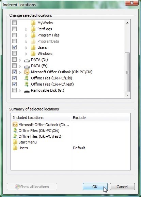Expand the PerfLogs folder tree
The height and width of the screenshot is (197, 141).
26,29
